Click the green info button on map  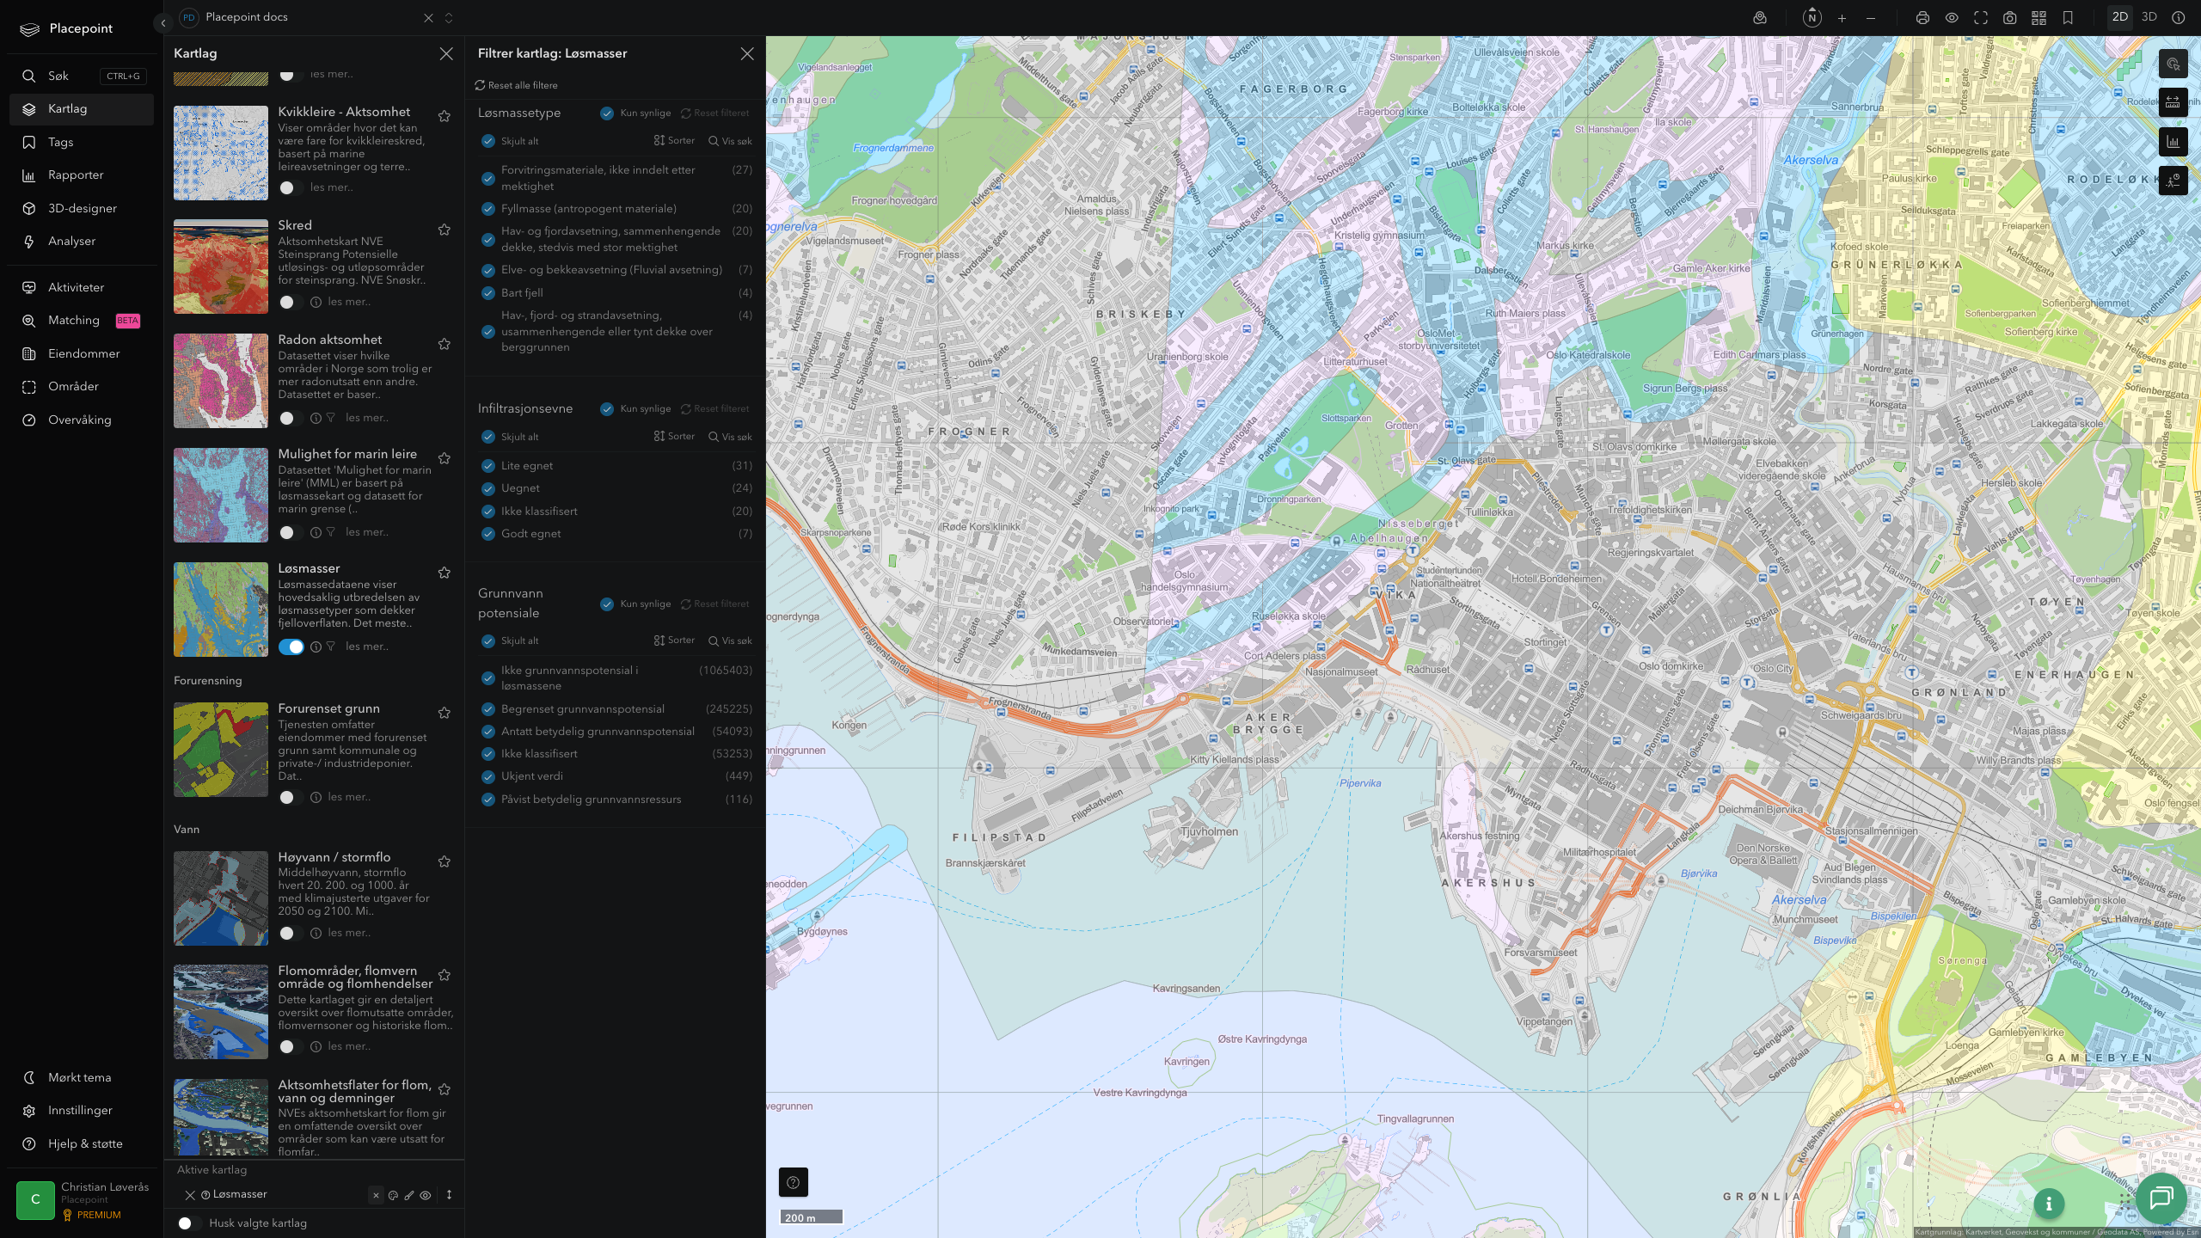(2049, 1204)
